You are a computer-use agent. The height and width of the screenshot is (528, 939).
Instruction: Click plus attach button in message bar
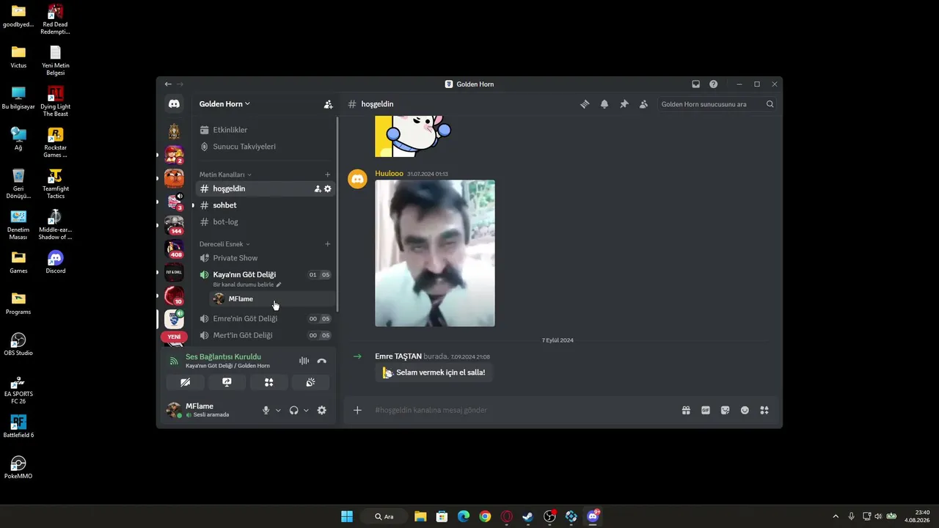[x=357, y=411]
